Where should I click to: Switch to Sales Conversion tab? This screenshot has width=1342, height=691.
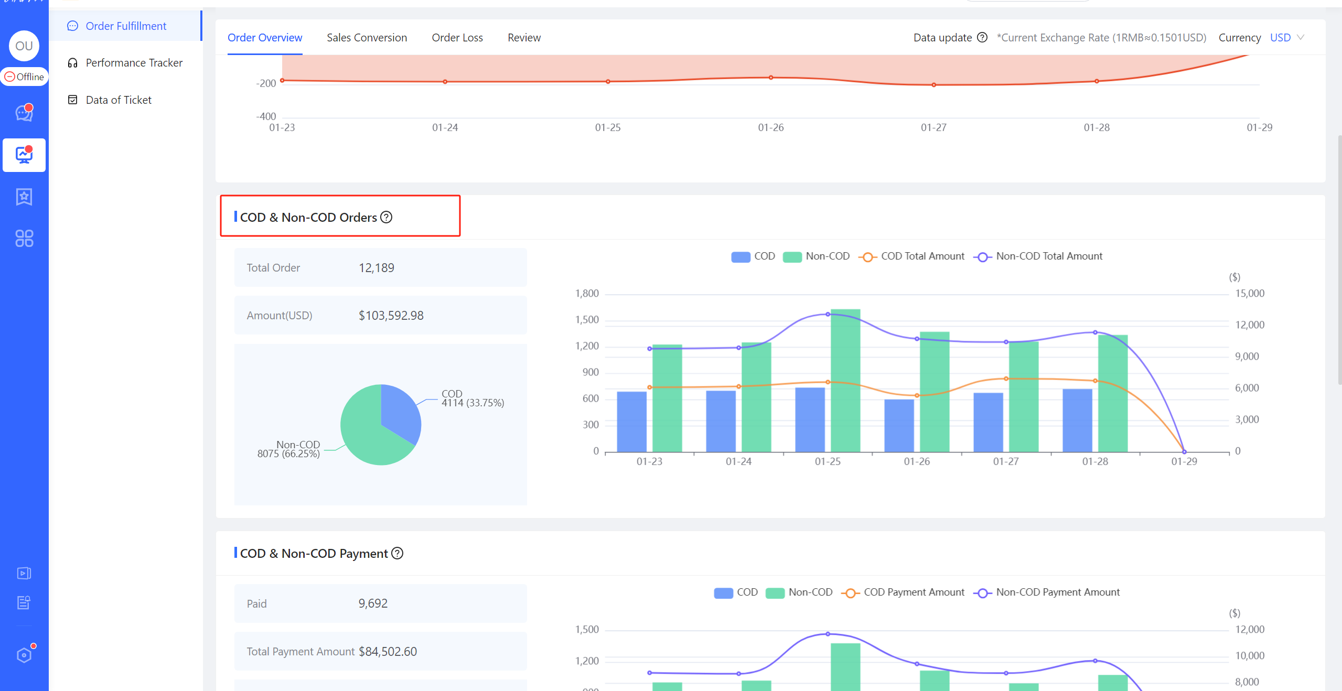(x=367, y=38)
